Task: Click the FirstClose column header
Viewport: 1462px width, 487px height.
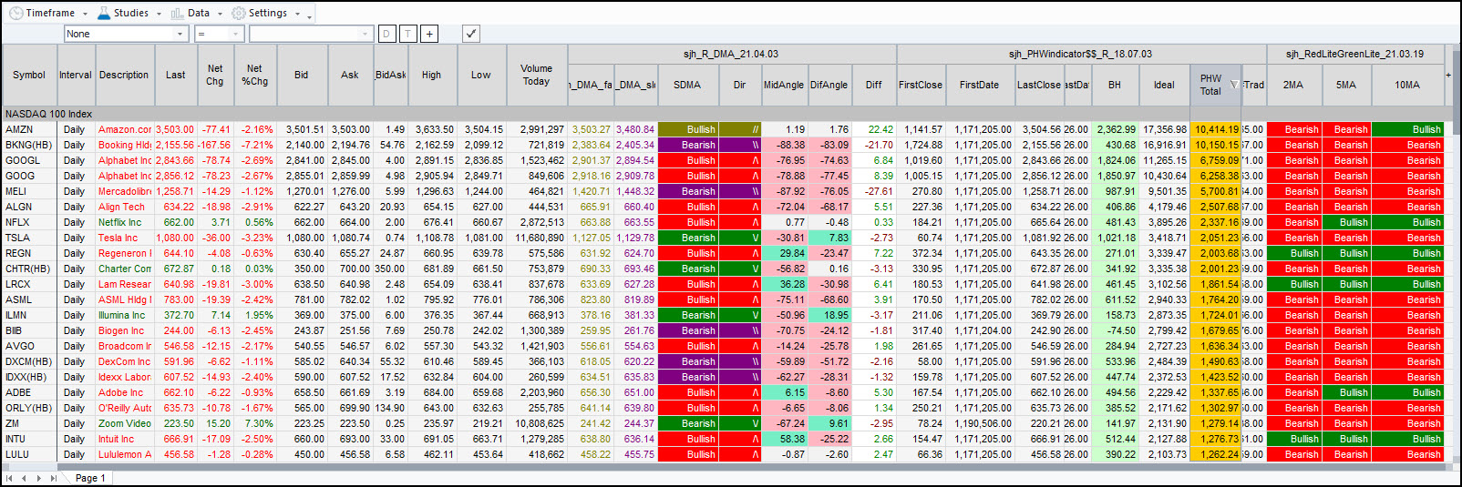Action: pyautogui.click(x=921, y=85)
